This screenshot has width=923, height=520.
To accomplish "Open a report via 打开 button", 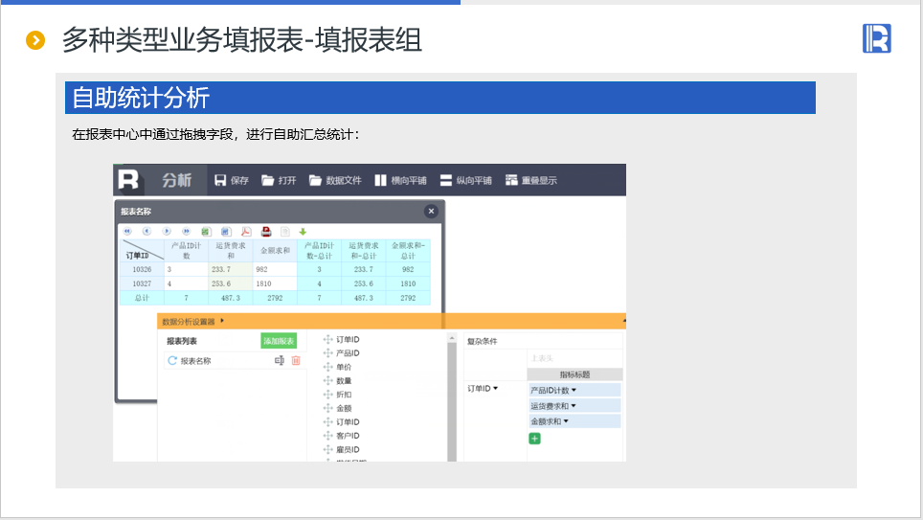I will click(279, 180).
